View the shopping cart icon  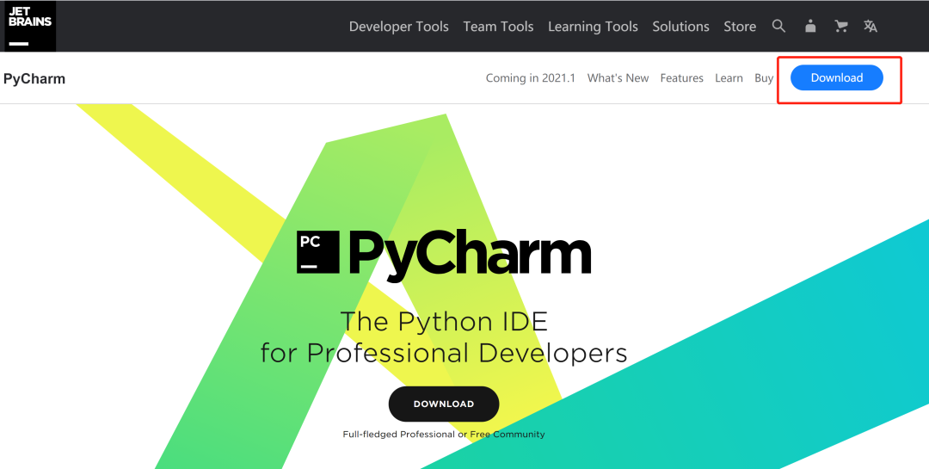tap(841, 26)
